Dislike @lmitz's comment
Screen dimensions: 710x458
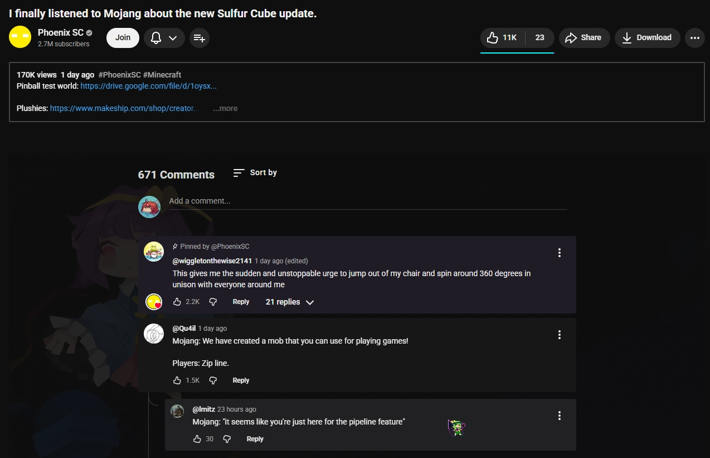226,439
